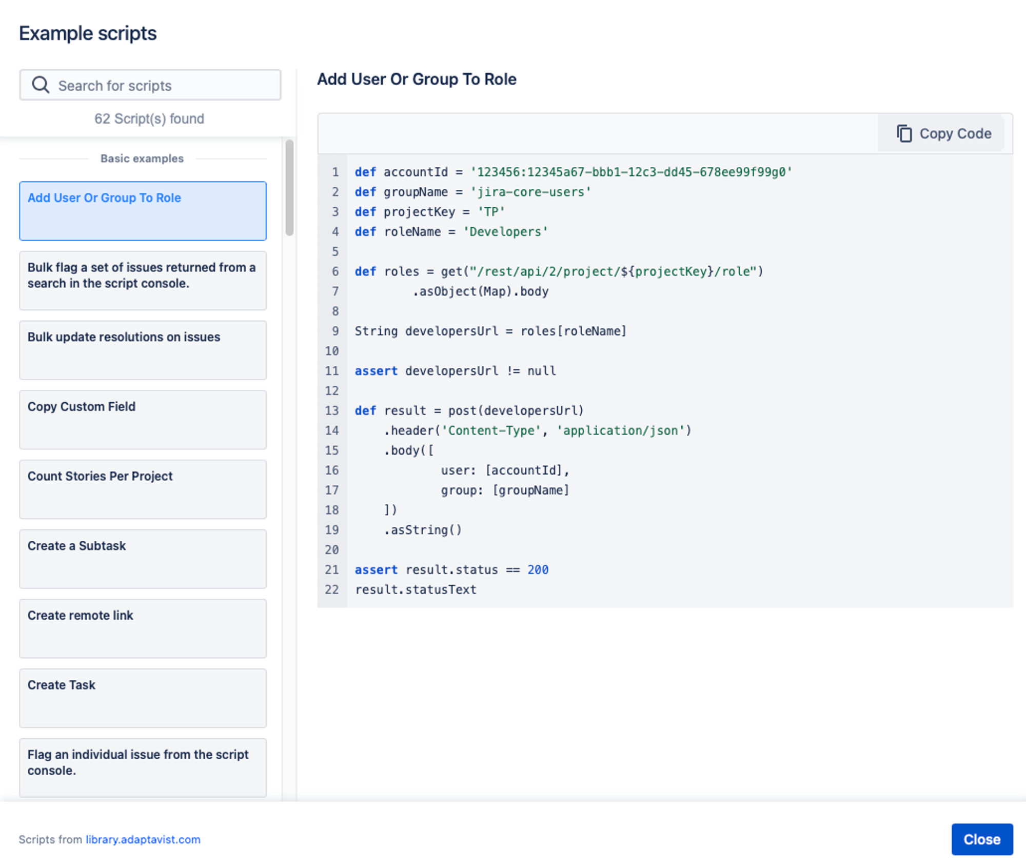Open the Bulk flag issues script

[143, 280]
